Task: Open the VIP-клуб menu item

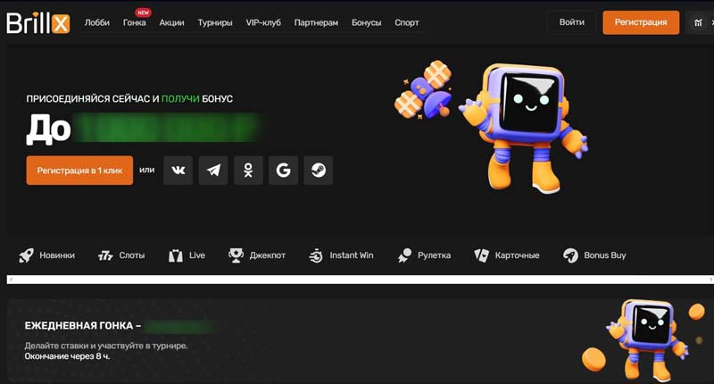Action: (x=263, y=22)
